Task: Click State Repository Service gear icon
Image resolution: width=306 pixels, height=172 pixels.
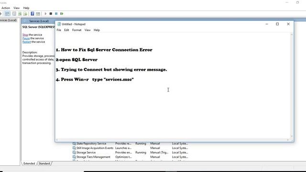Action: pos(74,143)
